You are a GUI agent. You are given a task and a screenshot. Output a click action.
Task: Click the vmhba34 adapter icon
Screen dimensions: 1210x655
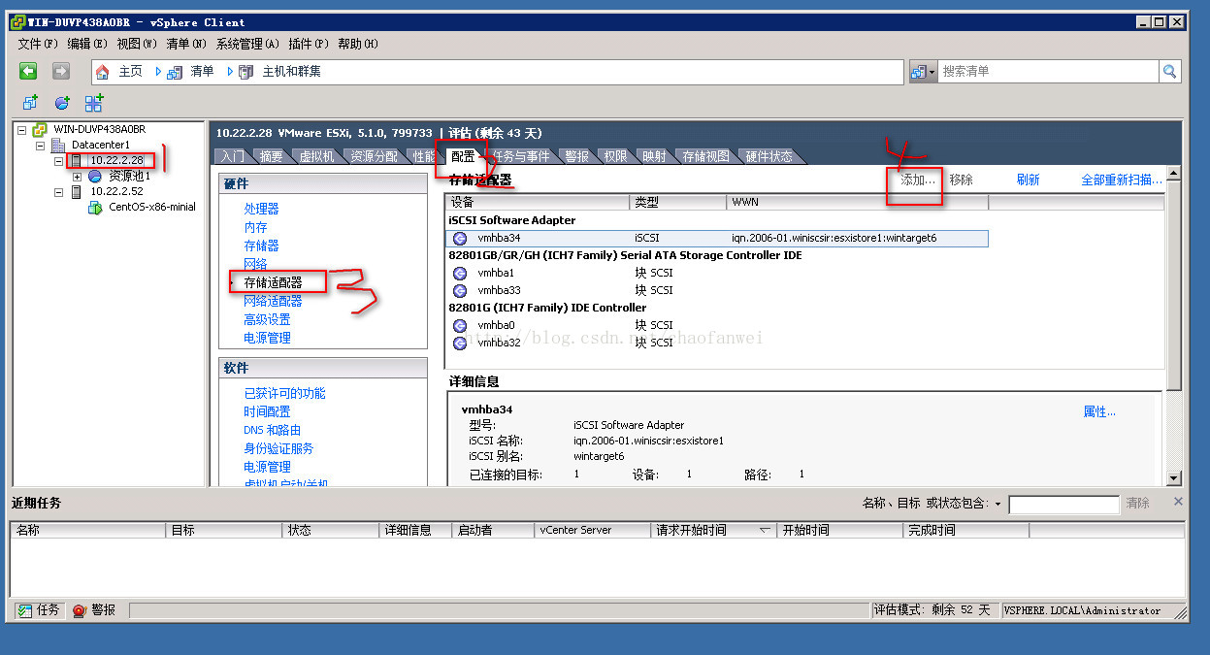[x=460, y=238]
